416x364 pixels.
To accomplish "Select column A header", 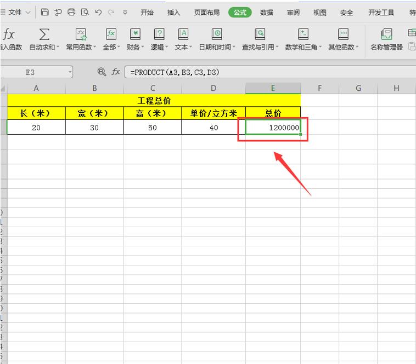I will (36, 88).
